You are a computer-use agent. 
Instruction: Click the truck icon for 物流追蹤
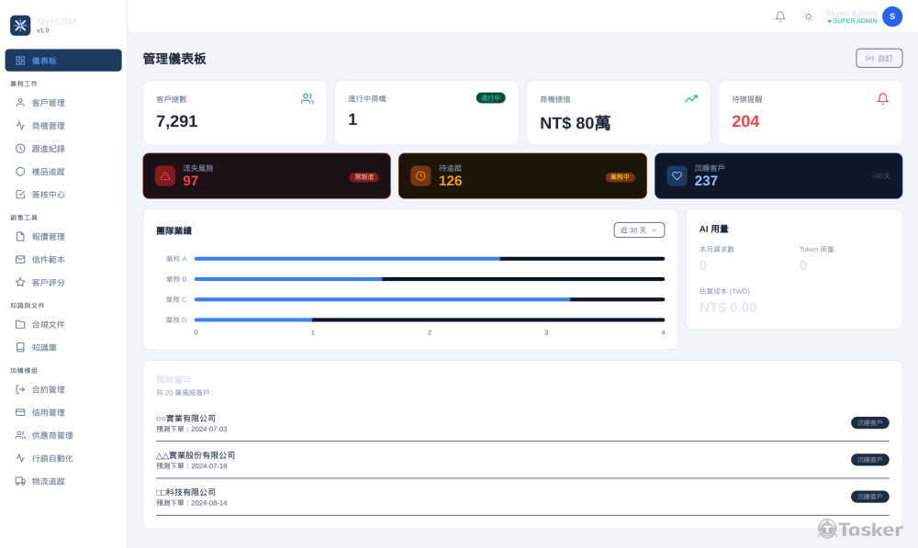click(x=20, y=481)
